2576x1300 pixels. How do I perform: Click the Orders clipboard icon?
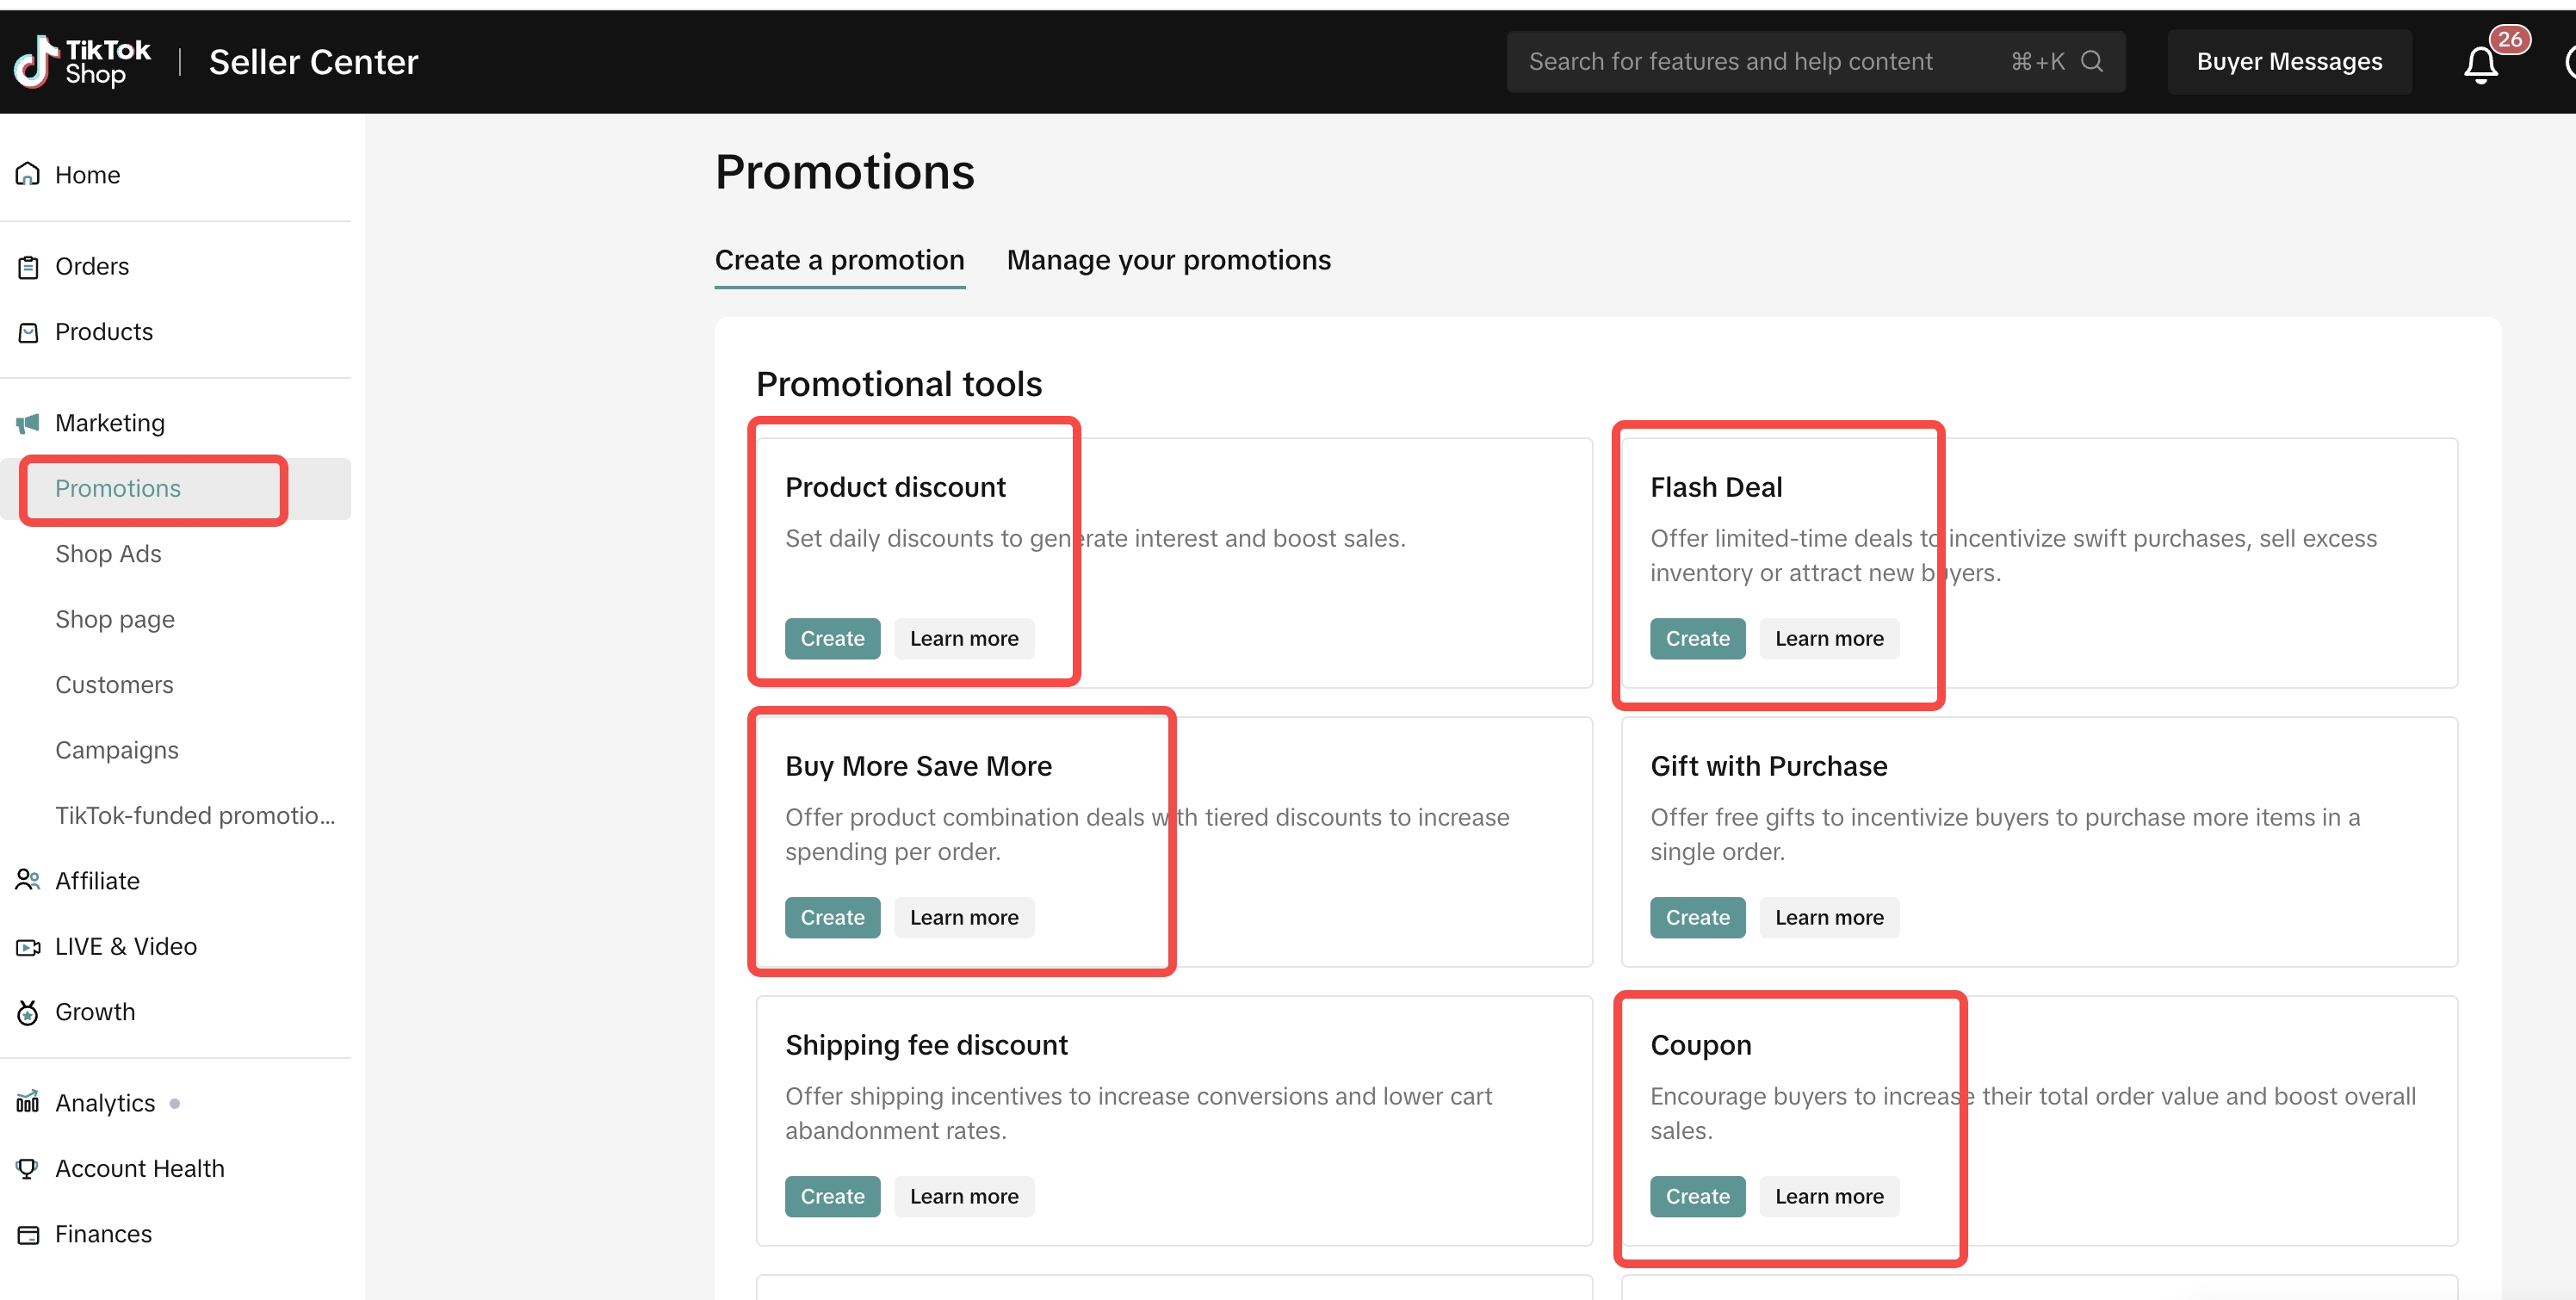pos(28,267)
